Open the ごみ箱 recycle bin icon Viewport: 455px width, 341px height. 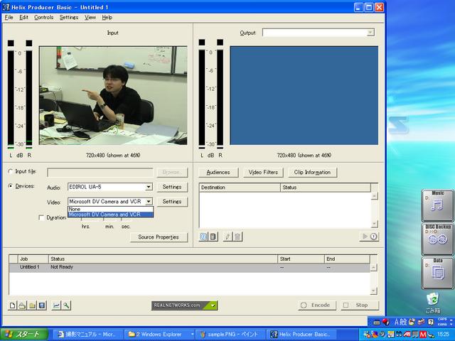coord(433,303)
